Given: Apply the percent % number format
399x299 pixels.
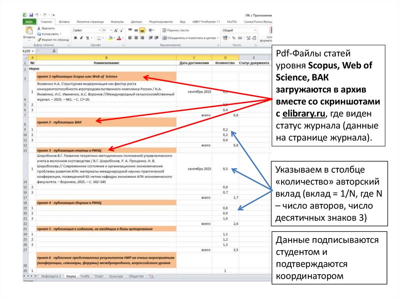Looking at the screenshot, I should 234,38.
